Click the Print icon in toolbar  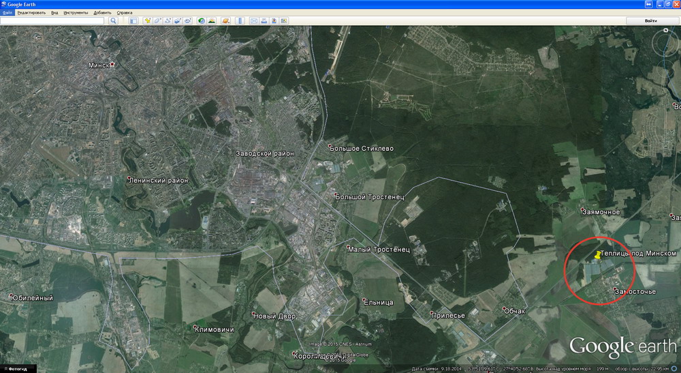click(x=264, y=20)
